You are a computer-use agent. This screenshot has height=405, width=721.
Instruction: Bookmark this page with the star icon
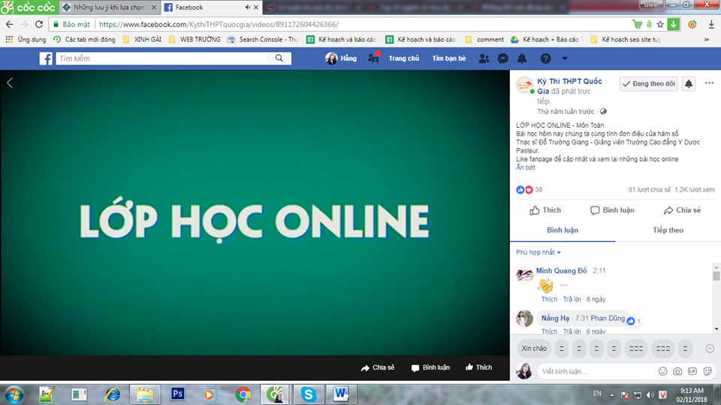(x=660, y=24)
